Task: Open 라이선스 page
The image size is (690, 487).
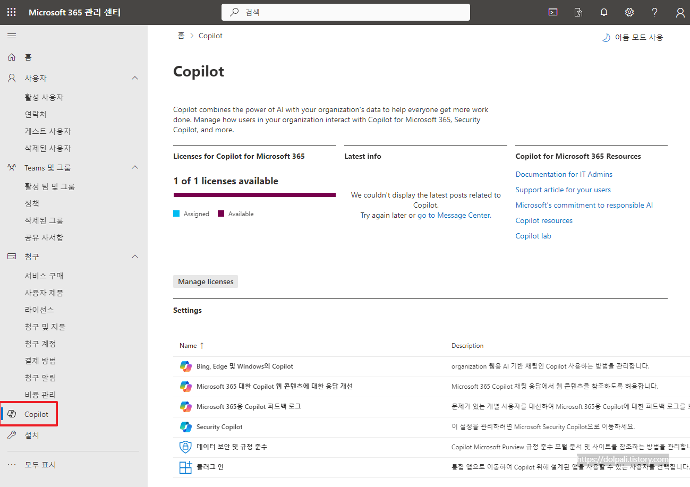Action: point(39,310)
